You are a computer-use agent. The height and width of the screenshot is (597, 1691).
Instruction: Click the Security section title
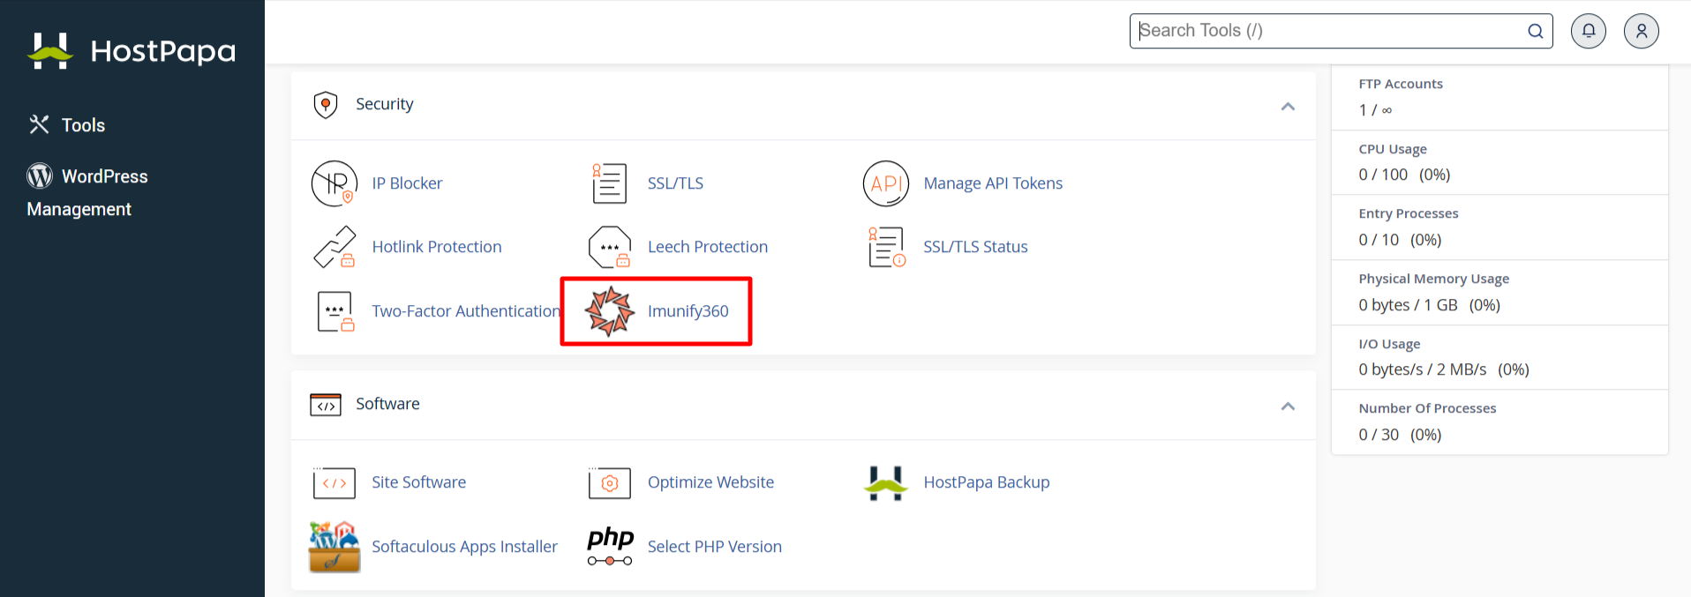pyautogui.click(x=384, y=104)
